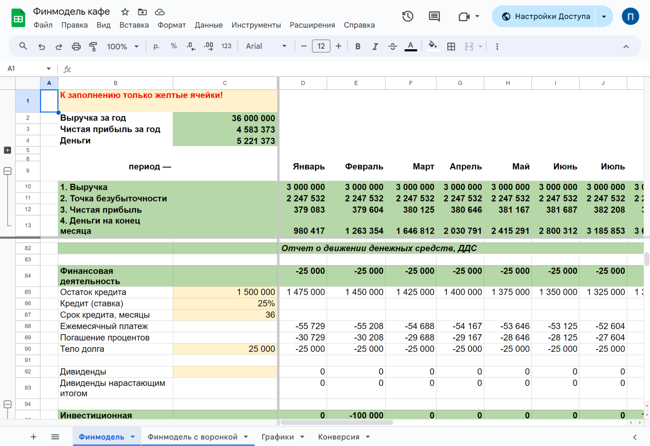Select the Paint format tool
The width and height of the screenshot is (650, 446).
[93, 46]
